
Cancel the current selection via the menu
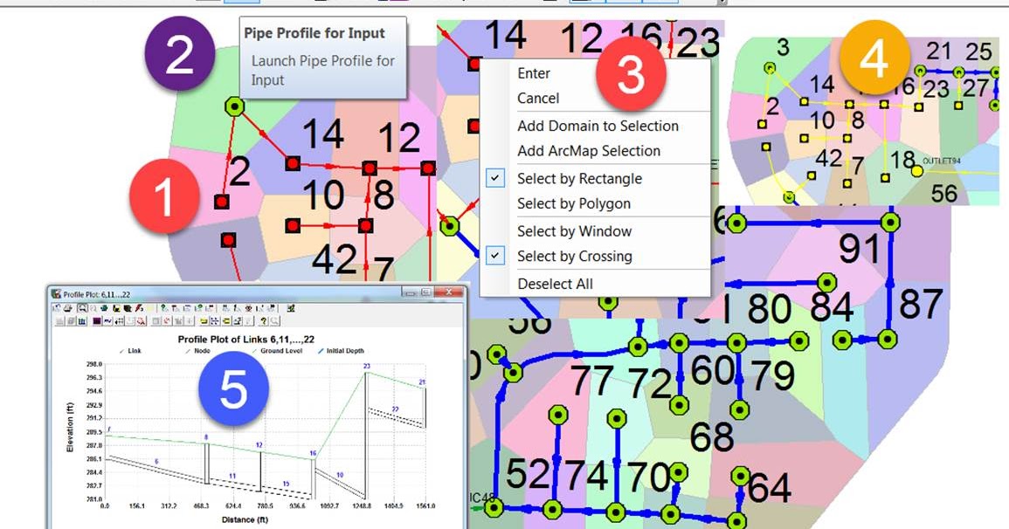coord(539,98)
